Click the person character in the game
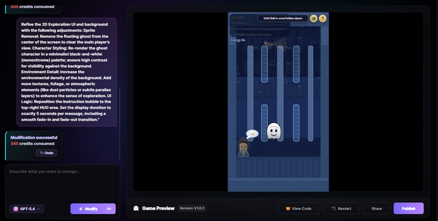This screenshot has width=438, height=221. pos(243,148)
